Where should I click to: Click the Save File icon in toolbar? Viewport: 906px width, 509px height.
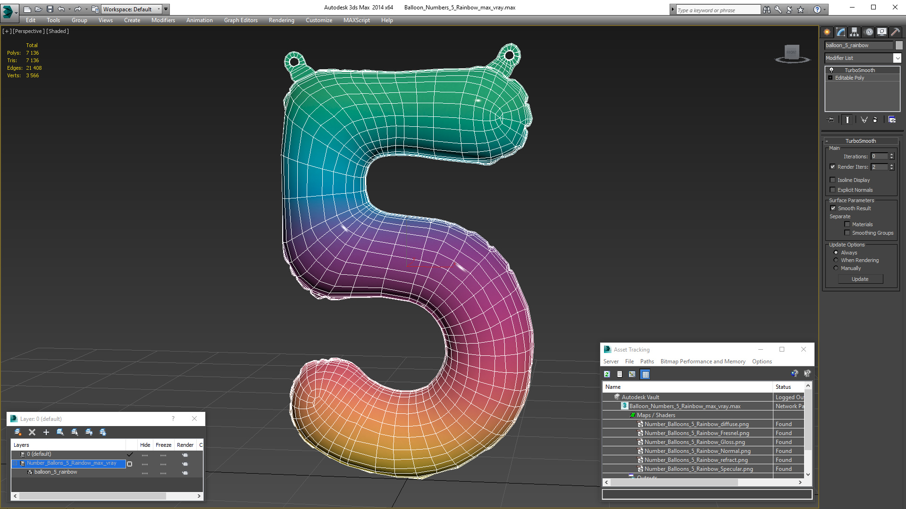[50, 9]
